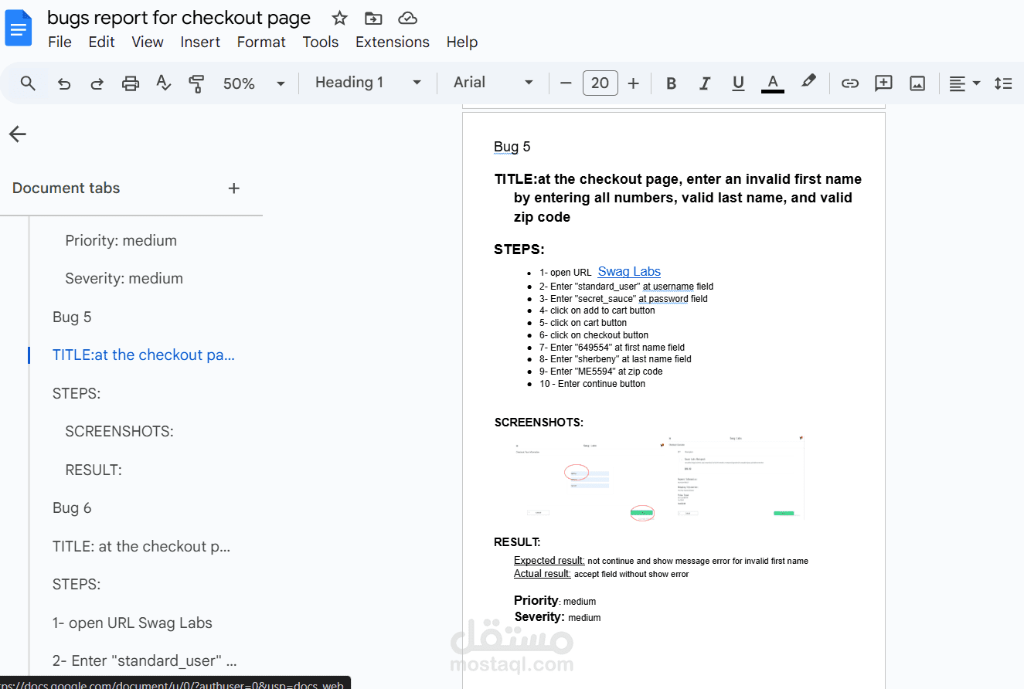The image size is (1024, 689).
Task: Add a comment
Action: click(883, 83)
